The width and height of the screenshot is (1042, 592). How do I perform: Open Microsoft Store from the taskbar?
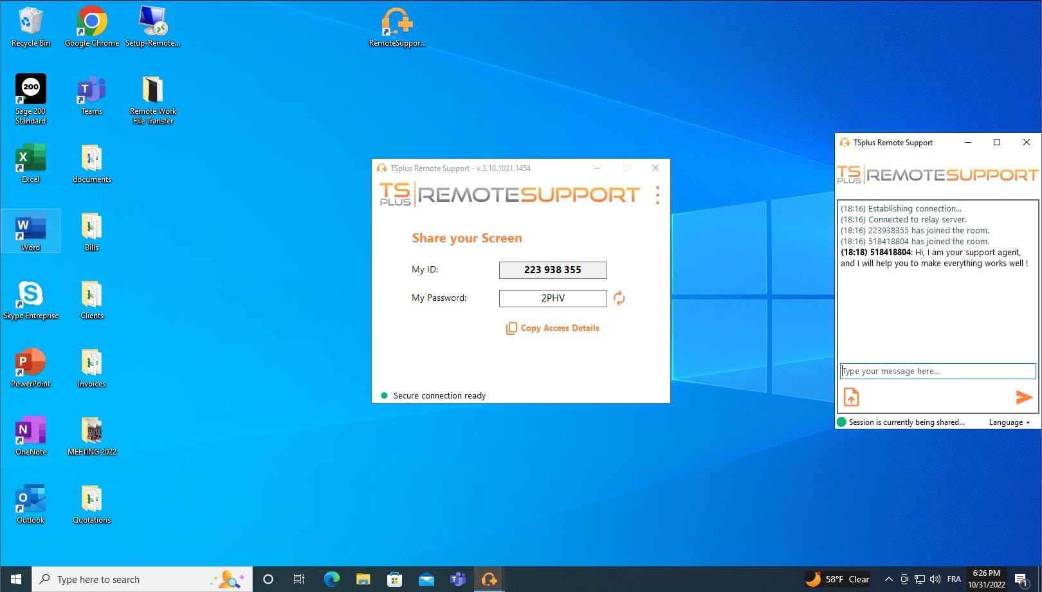pyautogui.click(x=394, y=579)
